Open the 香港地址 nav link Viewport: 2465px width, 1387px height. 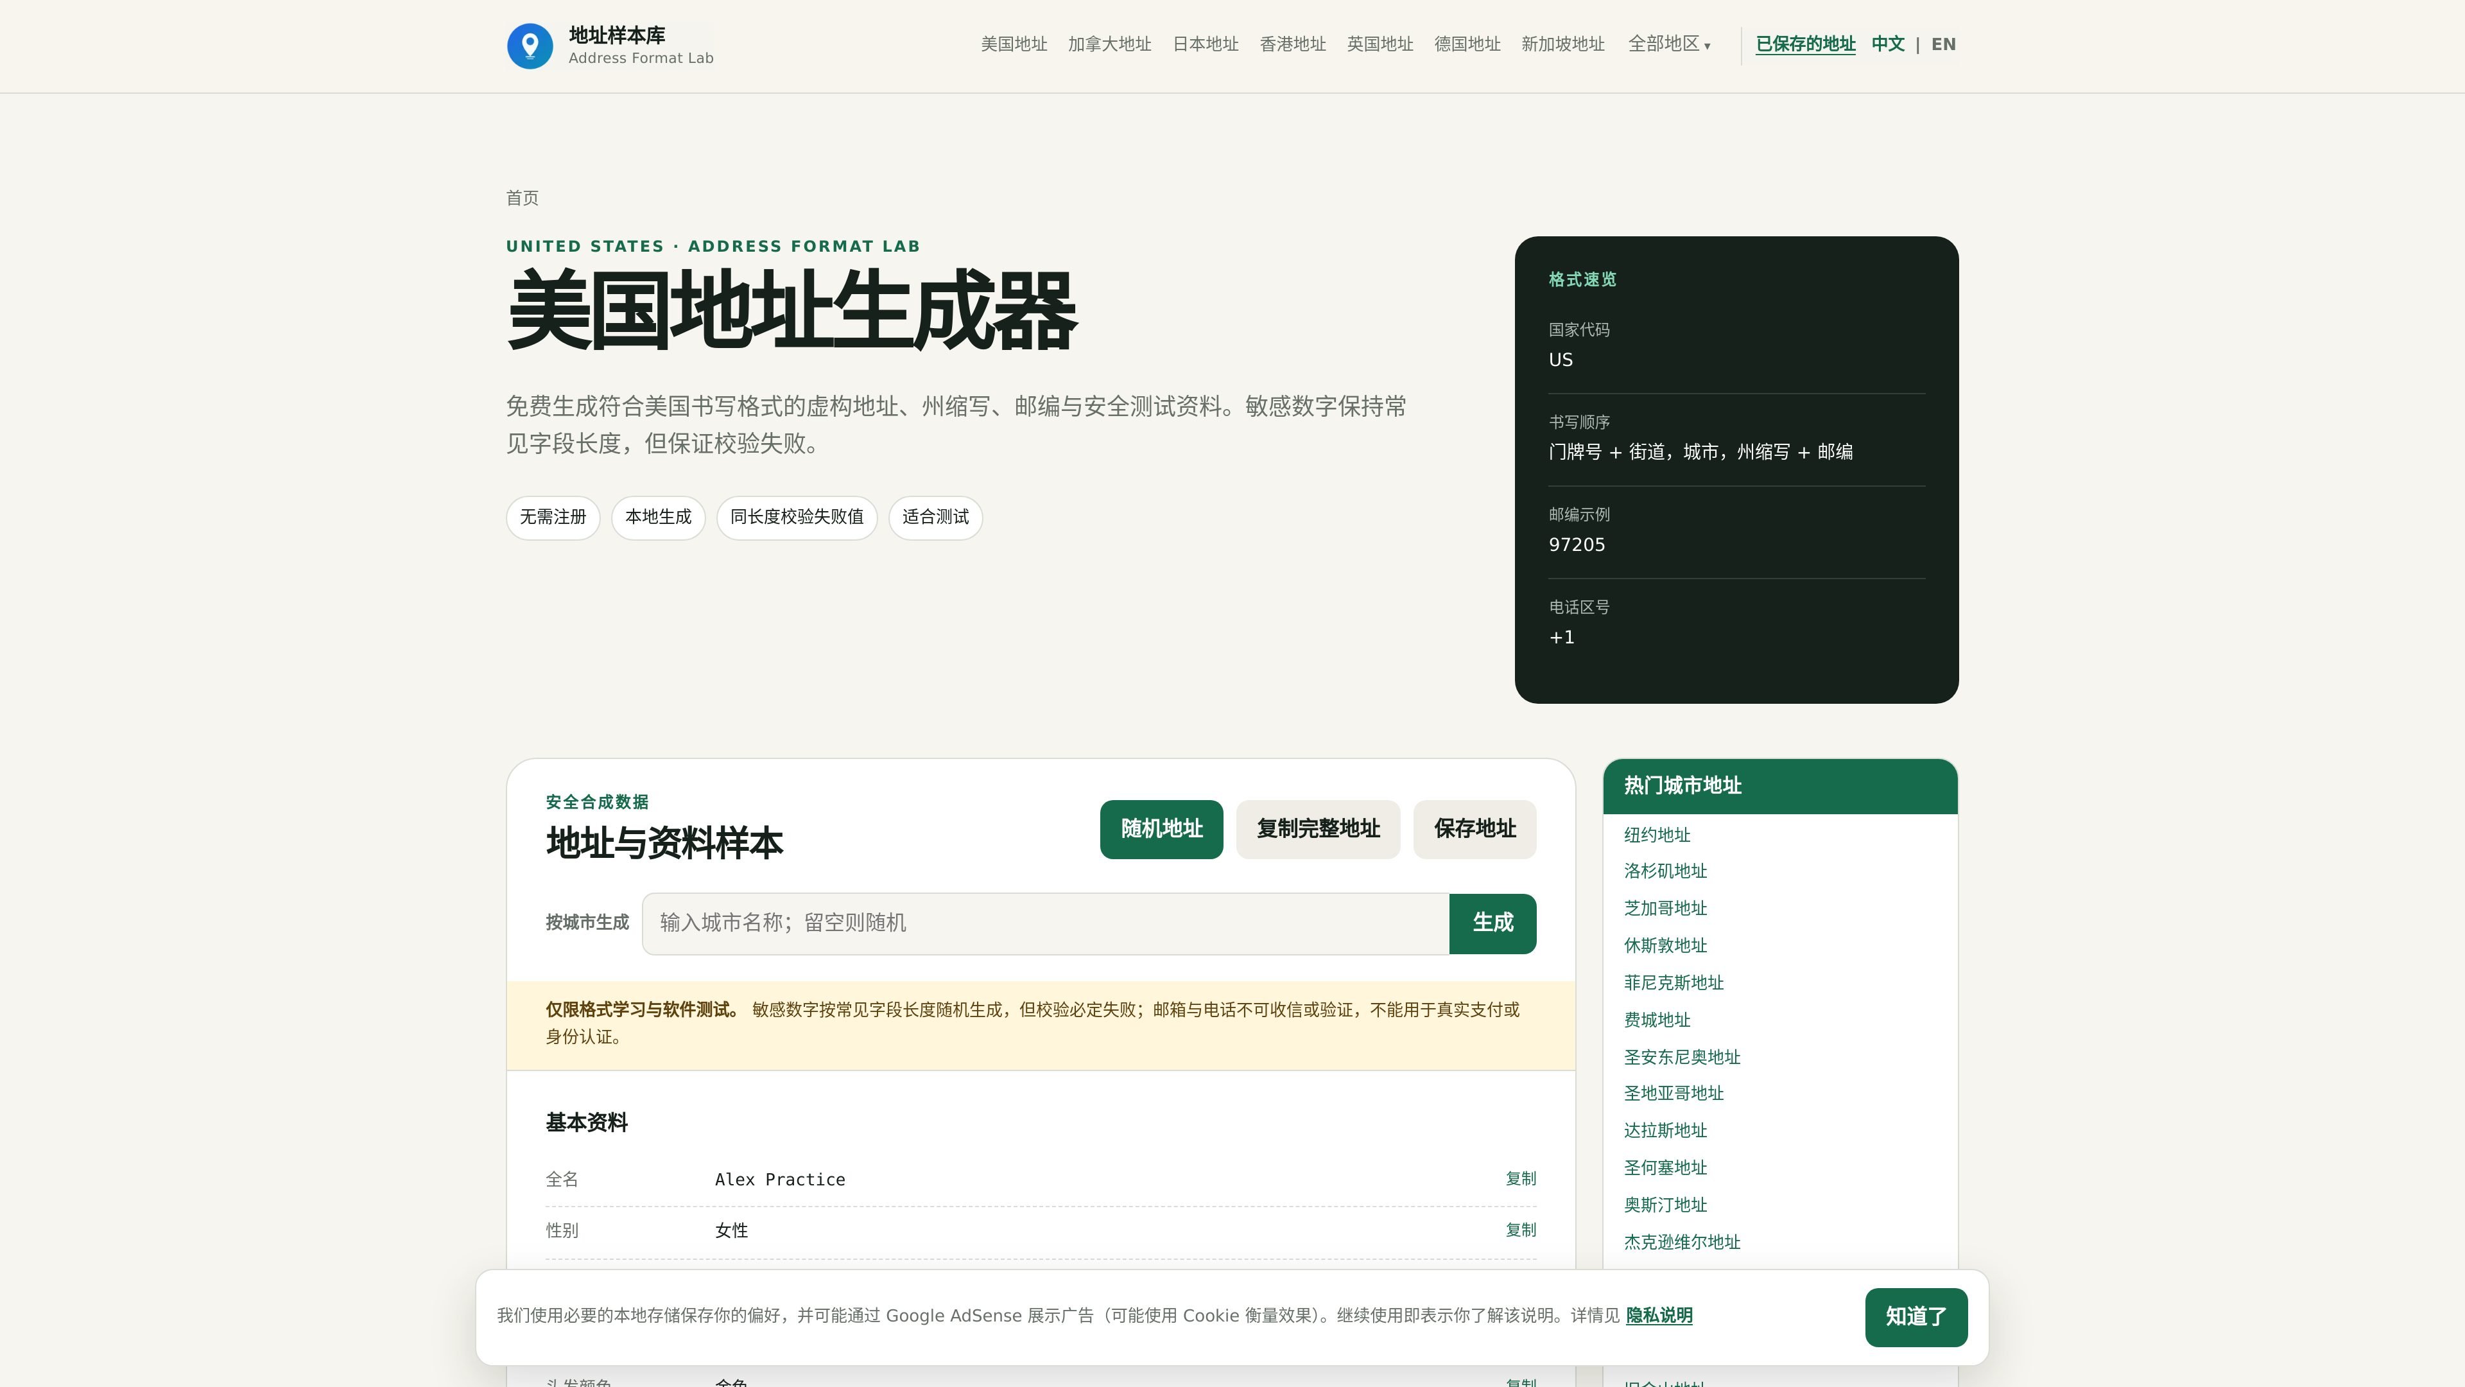(x=1292, y=44)
